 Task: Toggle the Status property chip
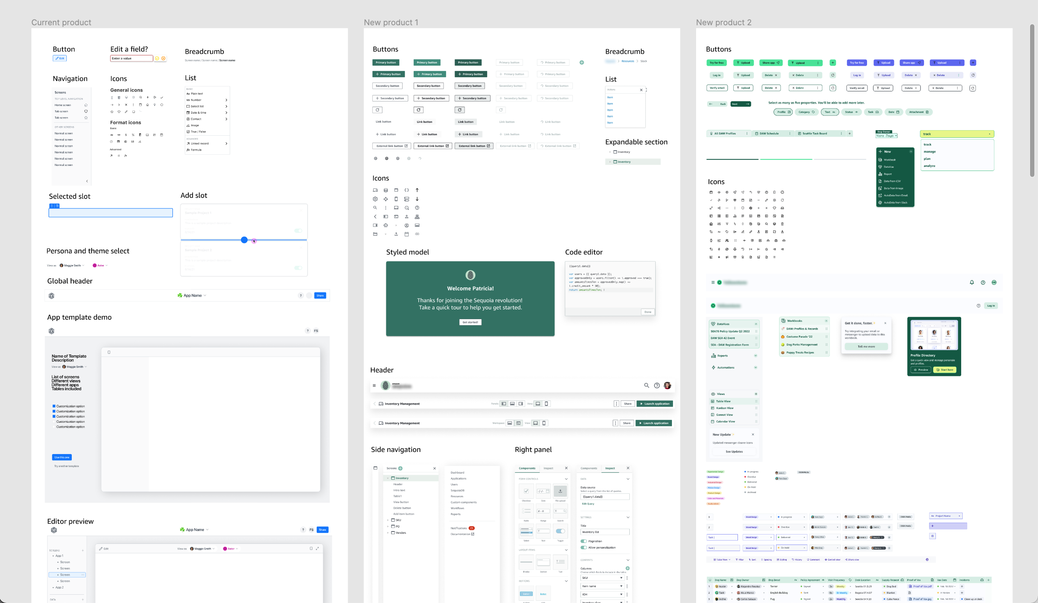pyautogui.click(x=852, y=112)
